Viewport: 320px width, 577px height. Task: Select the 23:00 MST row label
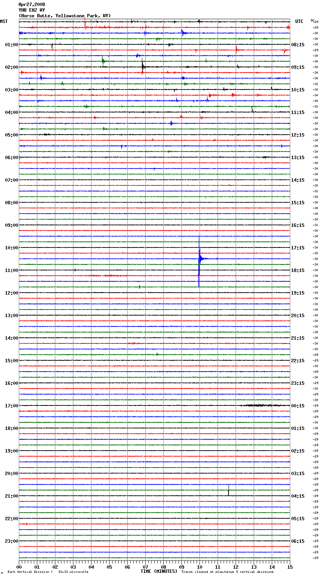pyautogui.click(x=12, y=541)
